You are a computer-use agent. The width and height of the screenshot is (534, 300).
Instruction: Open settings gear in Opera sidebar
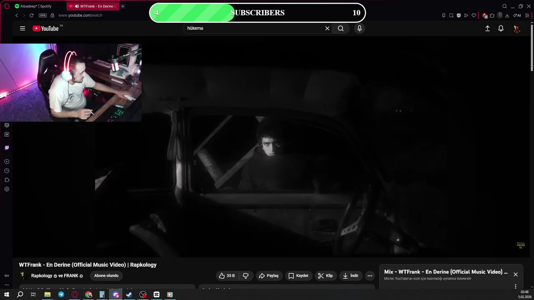(7, 189)
